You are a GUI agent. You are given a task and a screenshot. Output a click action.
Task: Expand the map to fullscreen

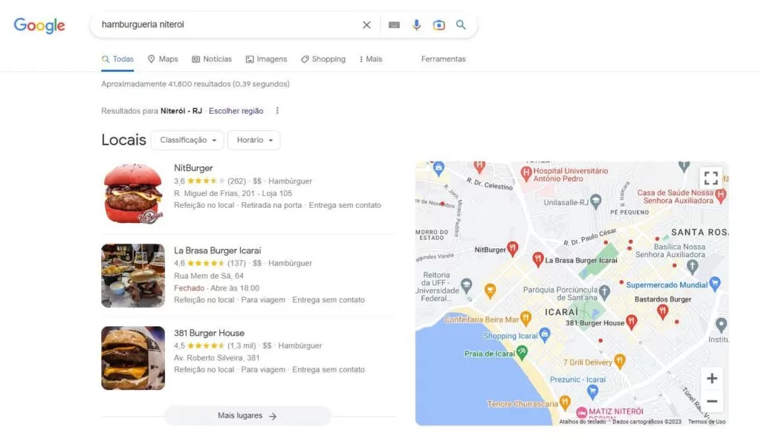[711, 178]
